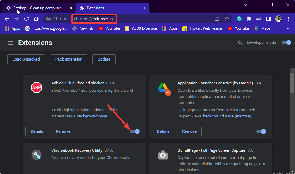Disable Application Launcher For Drive toggle

coord(261,131)
